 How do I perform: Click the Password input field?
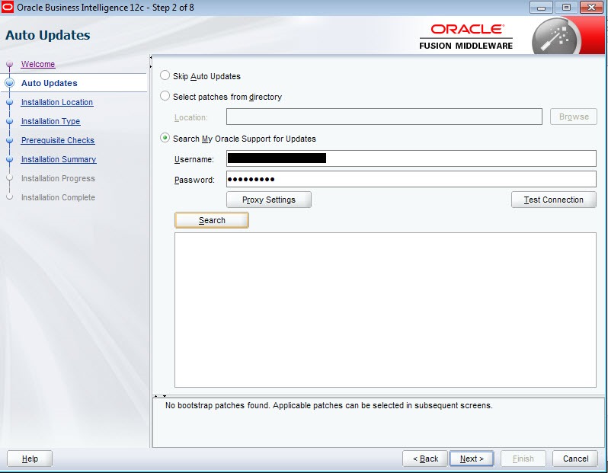(411, 179)
